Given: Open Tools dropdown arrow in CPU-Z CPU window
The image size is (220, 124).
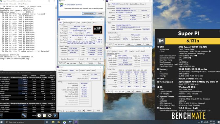Looking at the screenshot, I should coord(85,63).
